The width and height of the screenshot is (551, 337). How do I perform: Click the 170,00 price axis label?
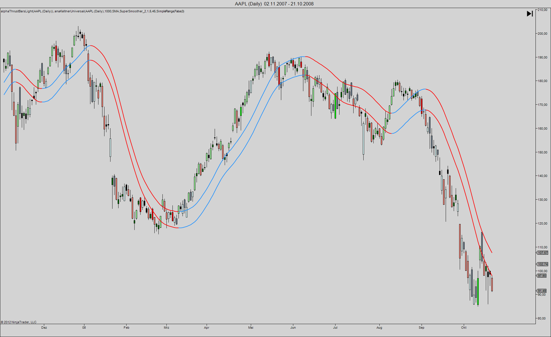[x=542, y=105]
